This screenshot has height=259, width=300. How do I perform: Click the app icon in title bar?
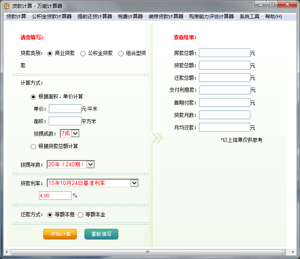click(x=7, y=6)
